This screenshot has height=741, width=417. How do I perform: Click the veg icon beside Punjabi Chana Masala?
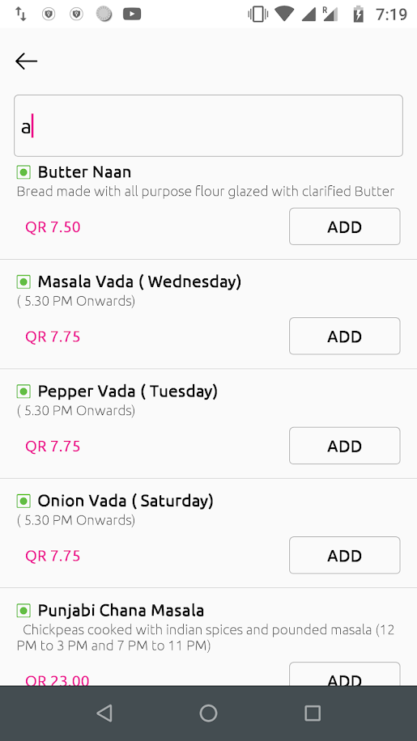[23, 611]
